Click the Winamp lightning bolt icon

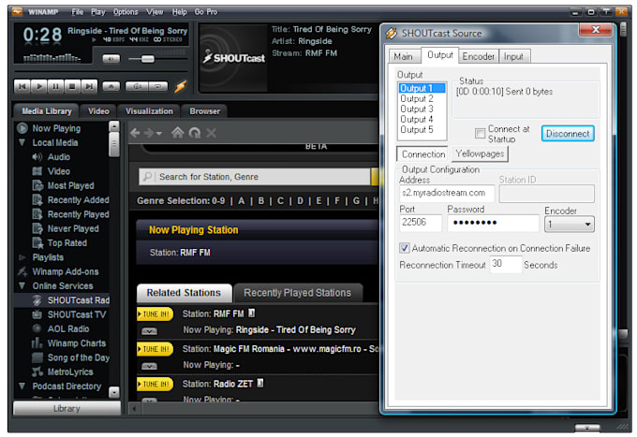[x=181, y=86]
